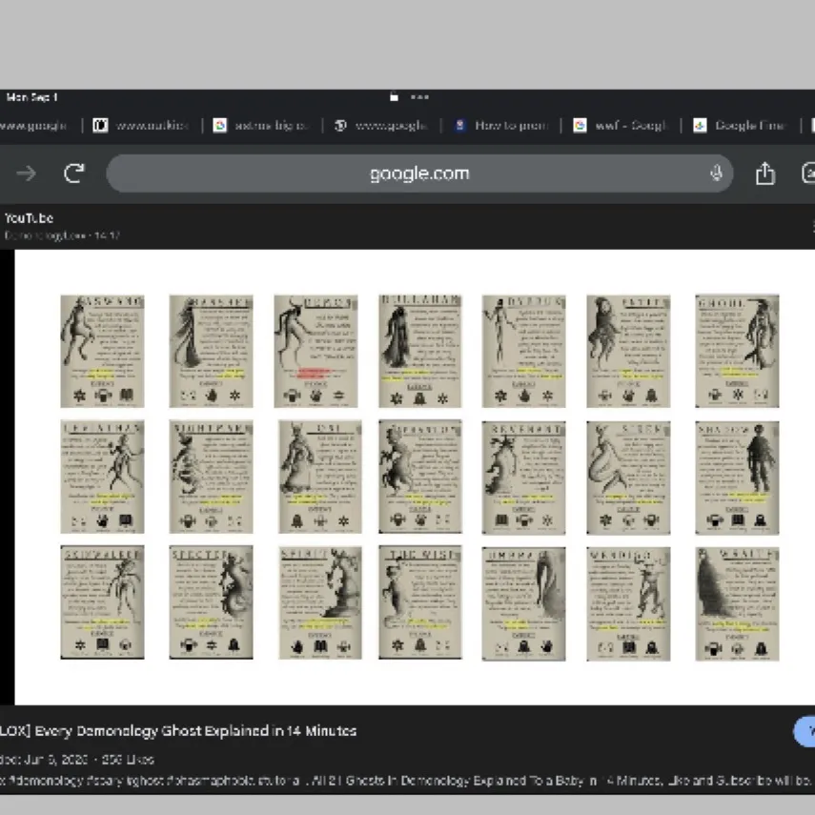
Task: Switch to the 'wwf - Google' tab
Action: 621,126
